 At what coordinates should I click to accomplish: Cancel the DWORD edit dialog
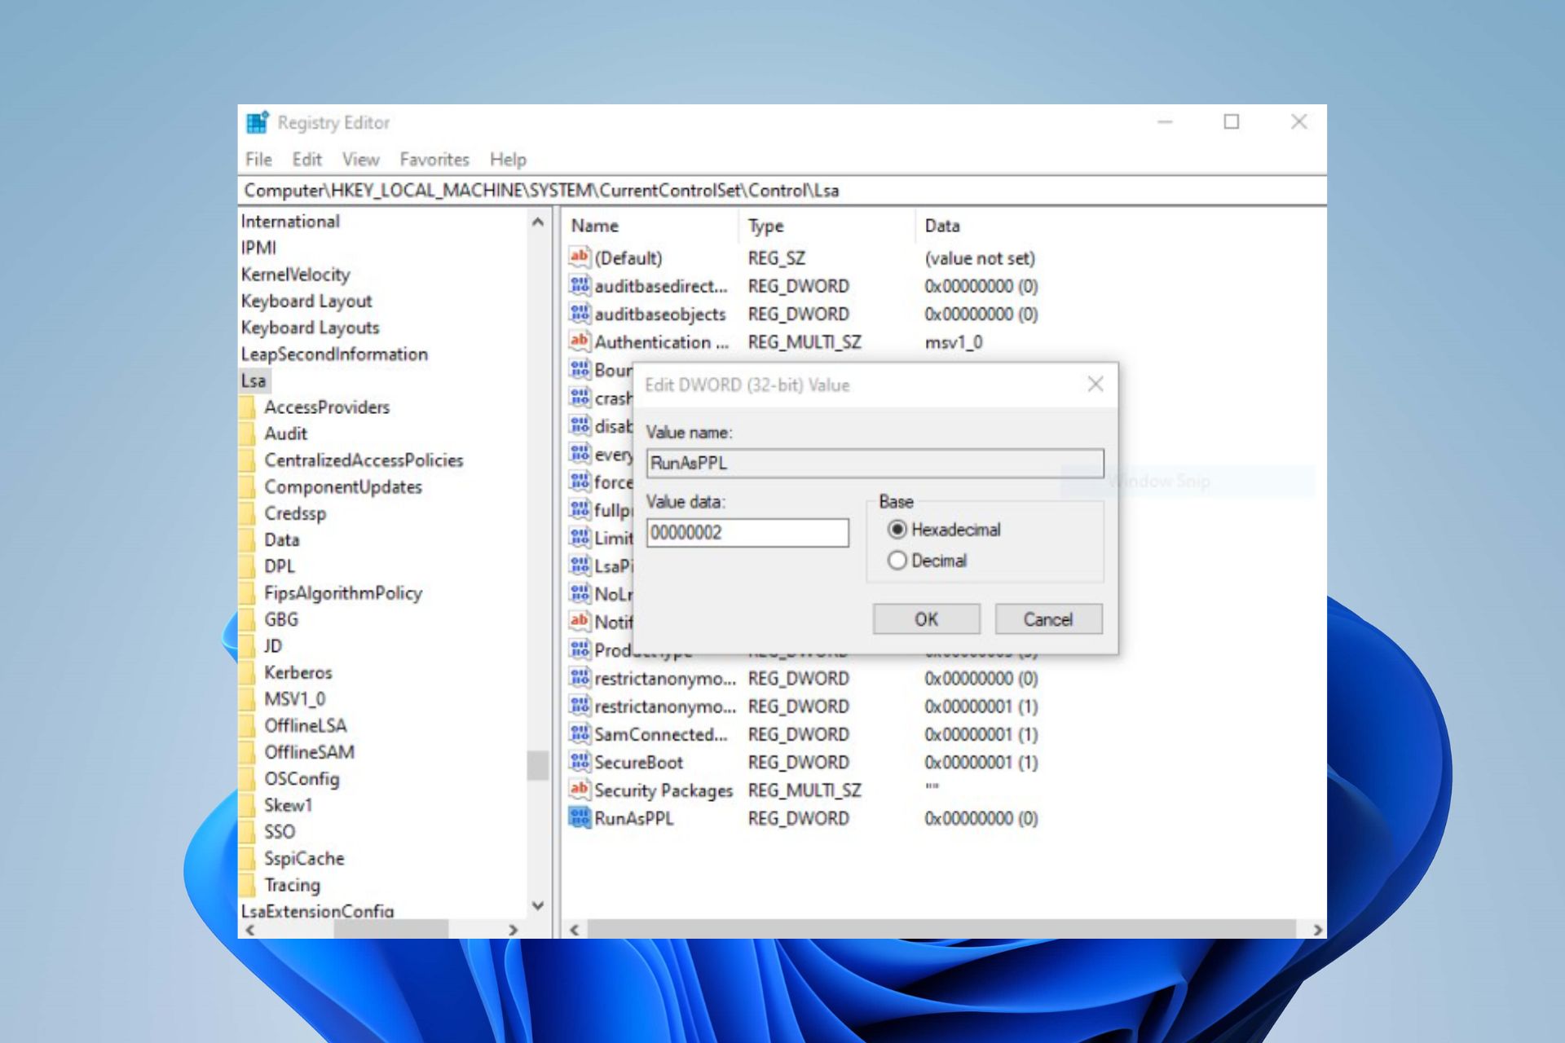coord(1048,619)
